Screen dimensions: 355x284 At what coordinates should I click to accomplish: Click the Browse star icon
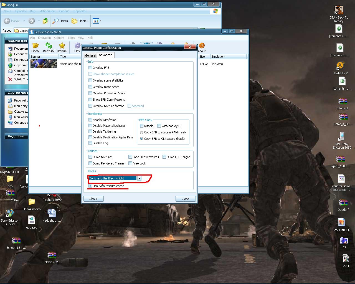pos(62,46)
